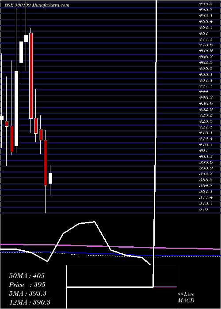Viewport: 221px width, 309px height.
Task: Click the 455.1 price axis label
Action: pyautogui.click(x=206, y=75)
